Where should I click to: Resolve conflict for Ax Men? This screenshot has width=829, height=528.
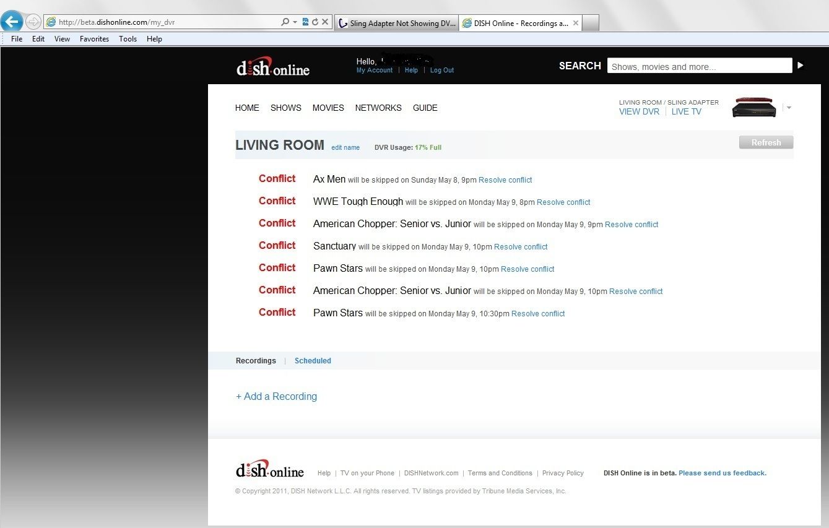pos(505,180)
